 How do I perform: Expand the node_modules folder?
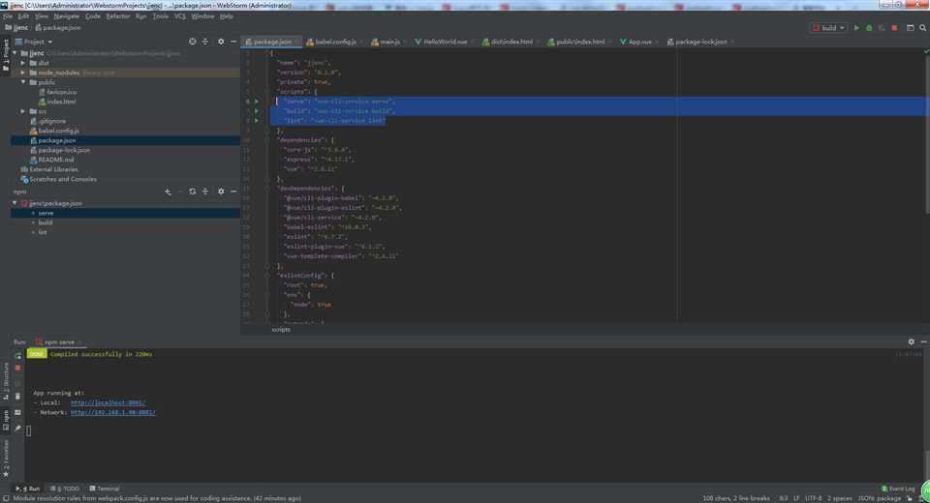(x=23, y=73)
